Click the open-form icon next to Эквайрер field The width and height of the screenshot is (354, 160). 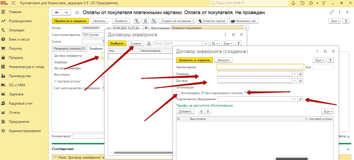pos(301,74)
